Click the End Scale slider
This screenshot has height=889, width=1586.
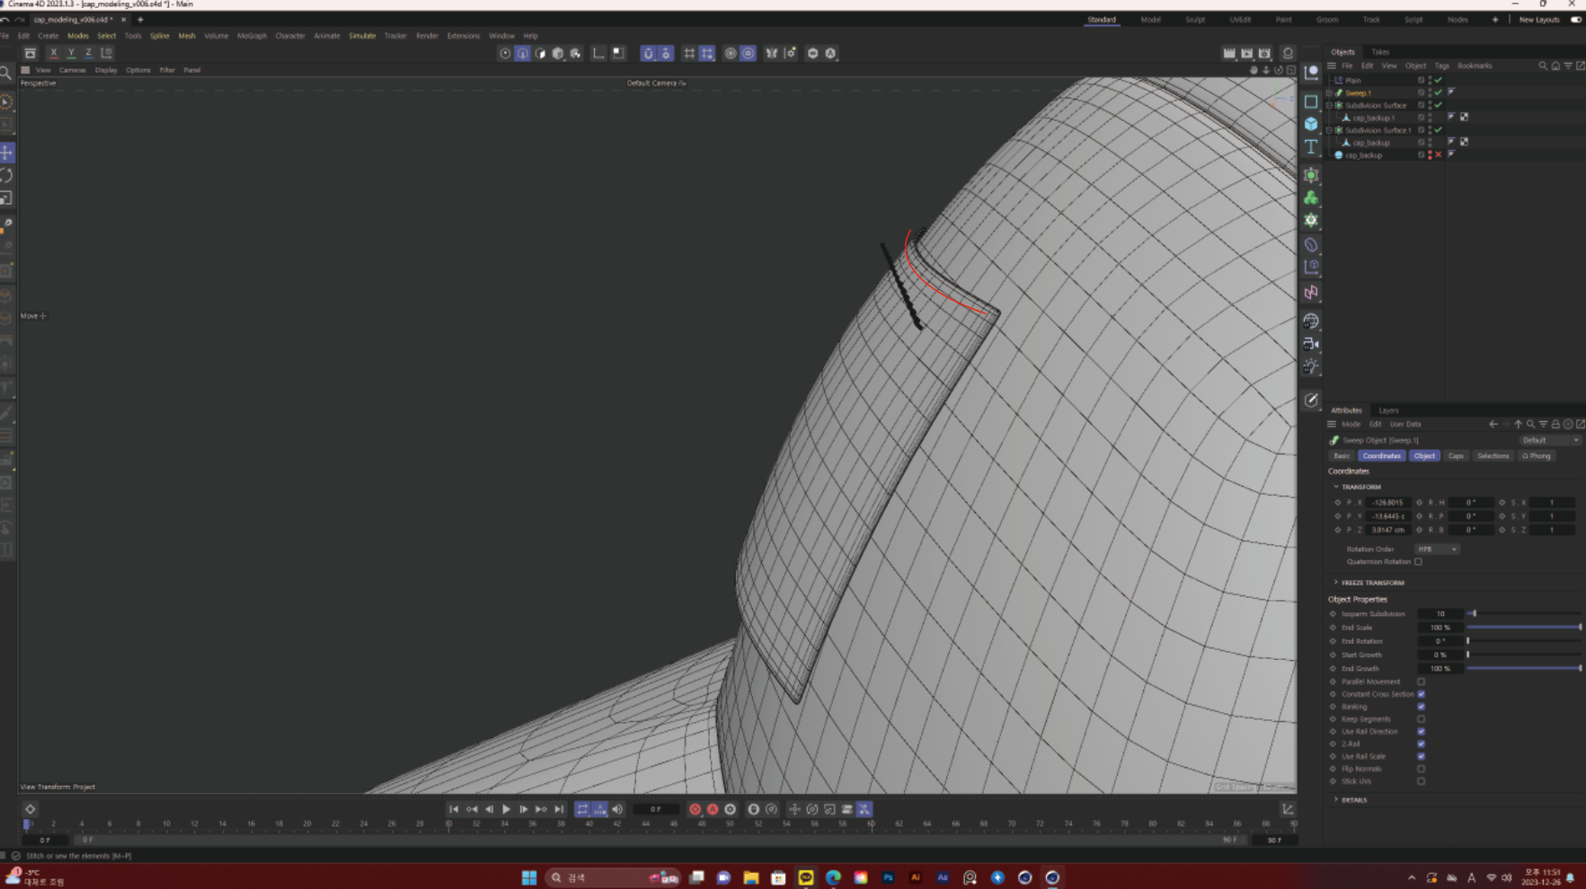pyautogui.click(x=1524, y=628)
